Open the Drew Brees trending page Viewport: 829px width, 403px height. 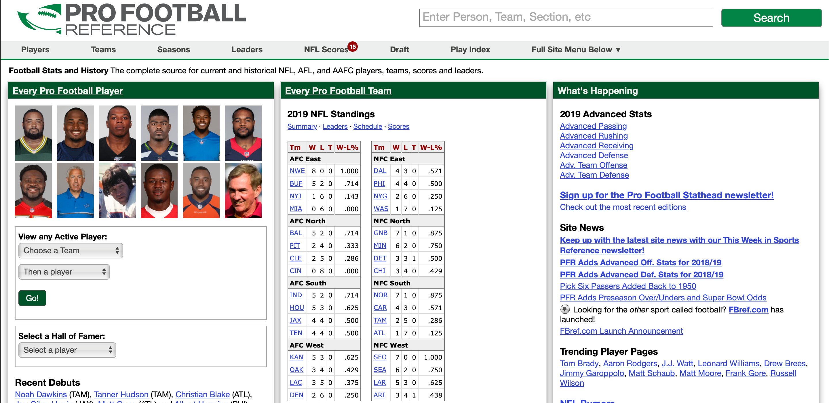pyautogui.click(x=785, y=363)
